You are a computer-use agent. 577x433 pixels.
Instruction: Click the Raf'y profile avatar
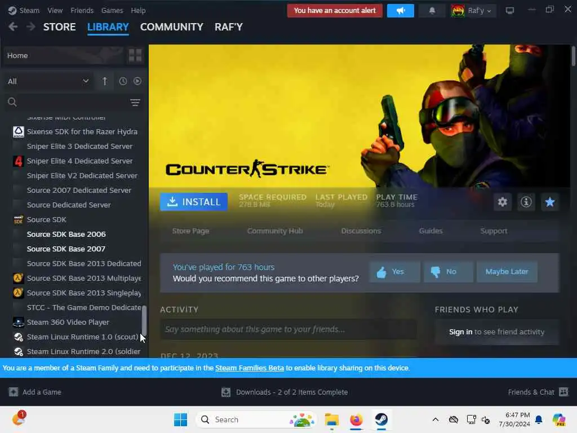(x=458, y=11)
